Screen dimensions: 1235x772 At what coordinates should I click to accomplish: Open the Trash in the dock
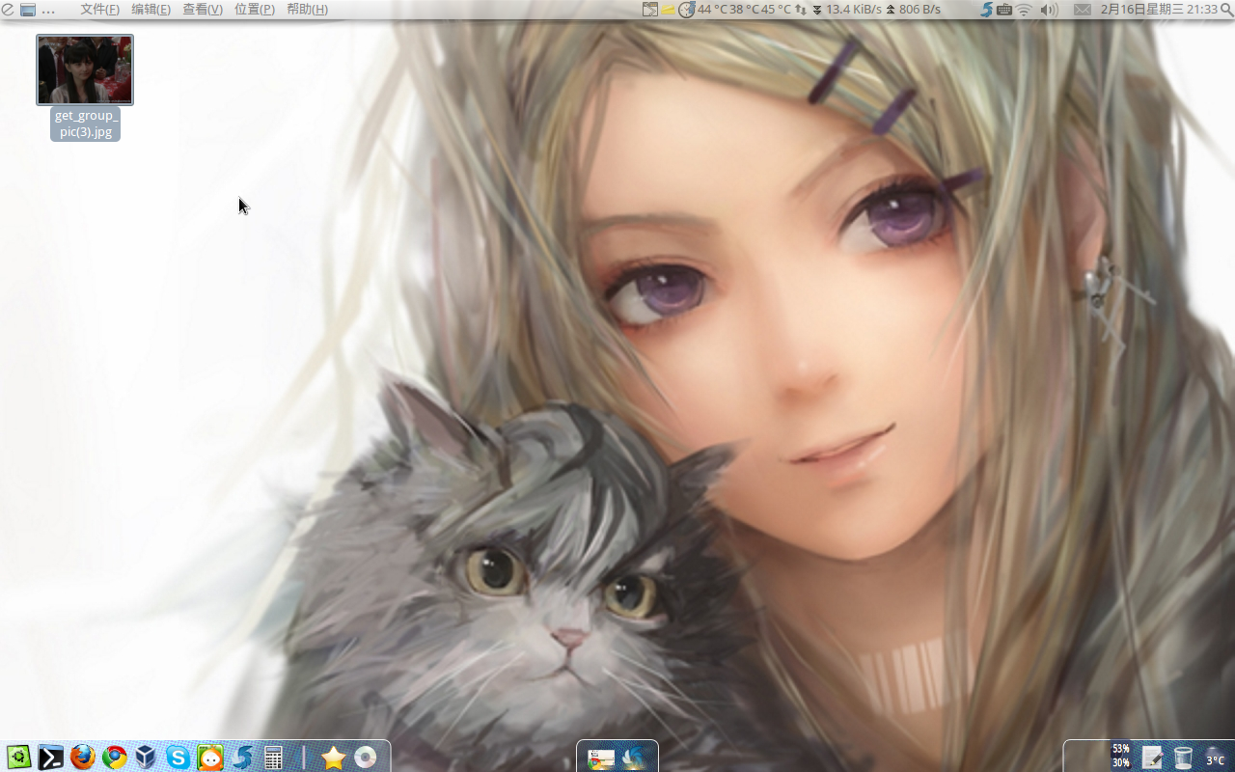[x=1184, y=758]
